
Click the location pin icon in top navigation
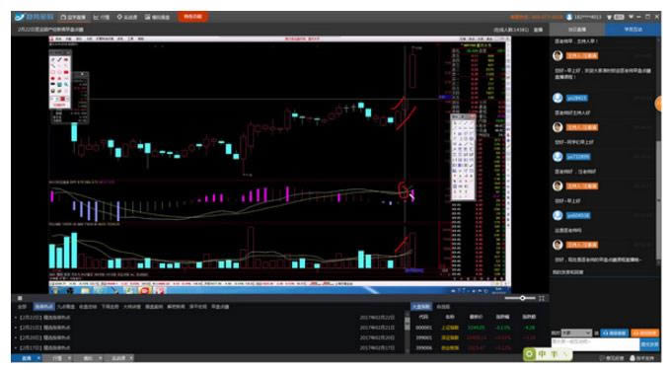[119, 17]
